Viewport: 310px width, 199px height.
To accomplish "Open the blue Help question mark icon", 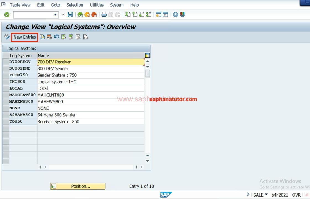I will click(175, 15).
